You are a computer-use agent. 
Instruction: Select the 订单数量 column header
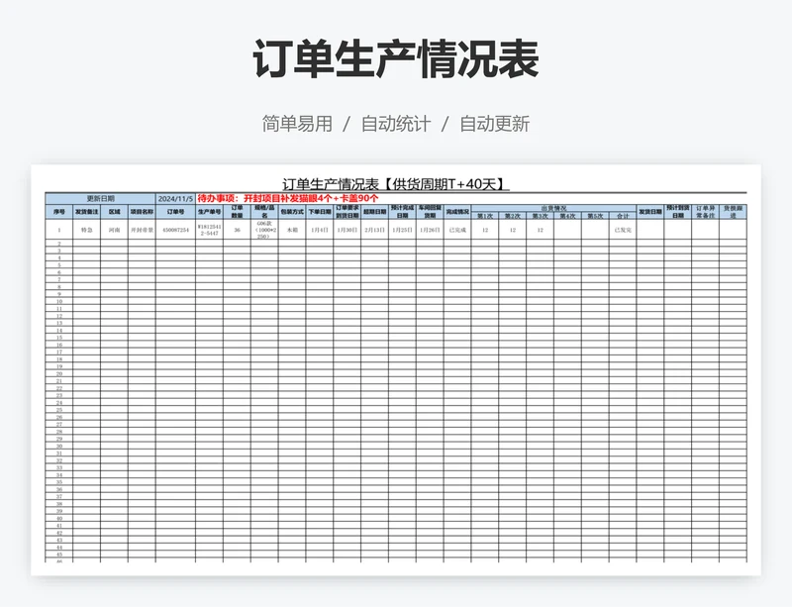(x=237, y=212)
